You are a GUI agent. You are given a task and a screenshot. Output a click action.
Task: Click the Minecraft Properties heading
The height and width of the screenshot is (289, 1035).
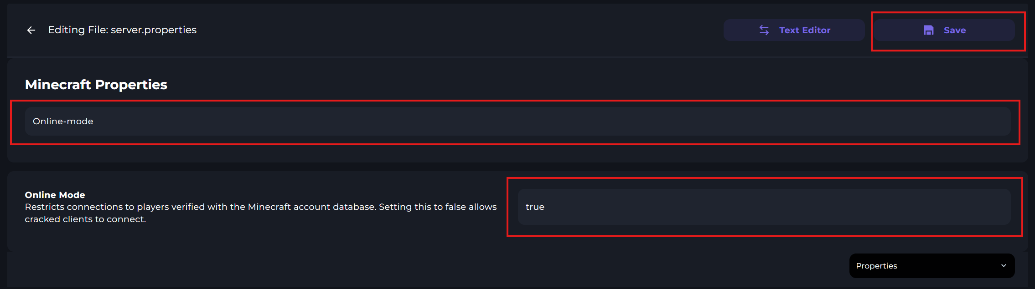coord(96,85)
